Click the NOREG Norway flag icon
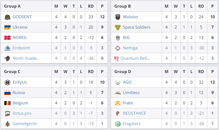219x130 pixels. 7,38
